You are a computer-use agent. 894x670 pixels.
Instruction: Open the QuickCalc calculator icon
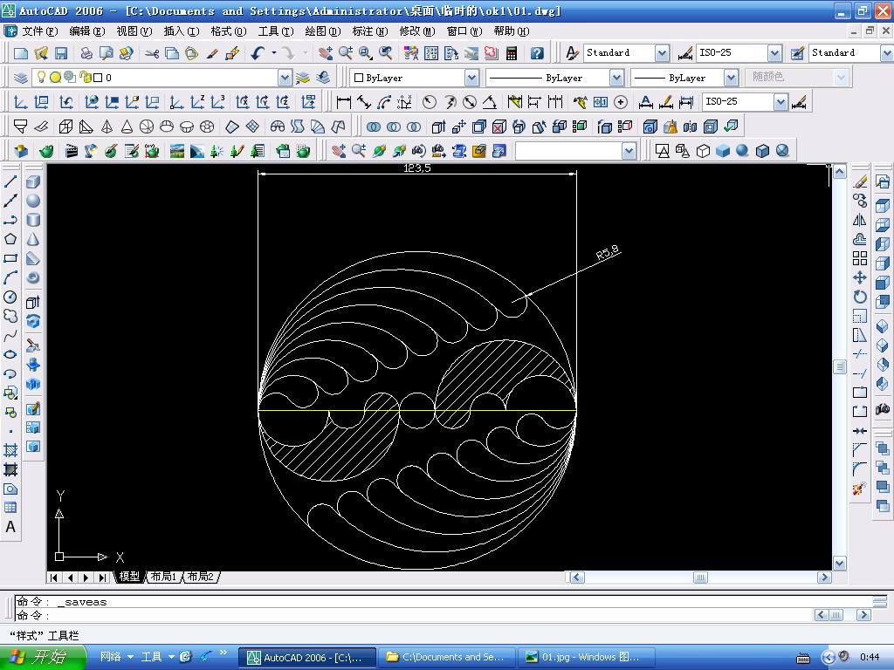(x=512, y=53)
